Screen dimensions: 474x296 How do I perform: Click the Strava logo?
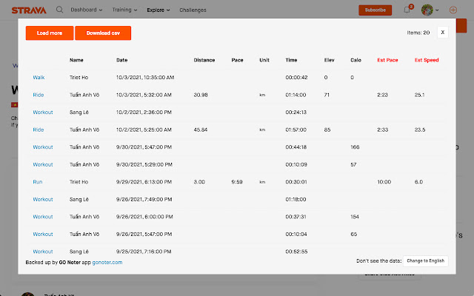(x=29, y=10)
